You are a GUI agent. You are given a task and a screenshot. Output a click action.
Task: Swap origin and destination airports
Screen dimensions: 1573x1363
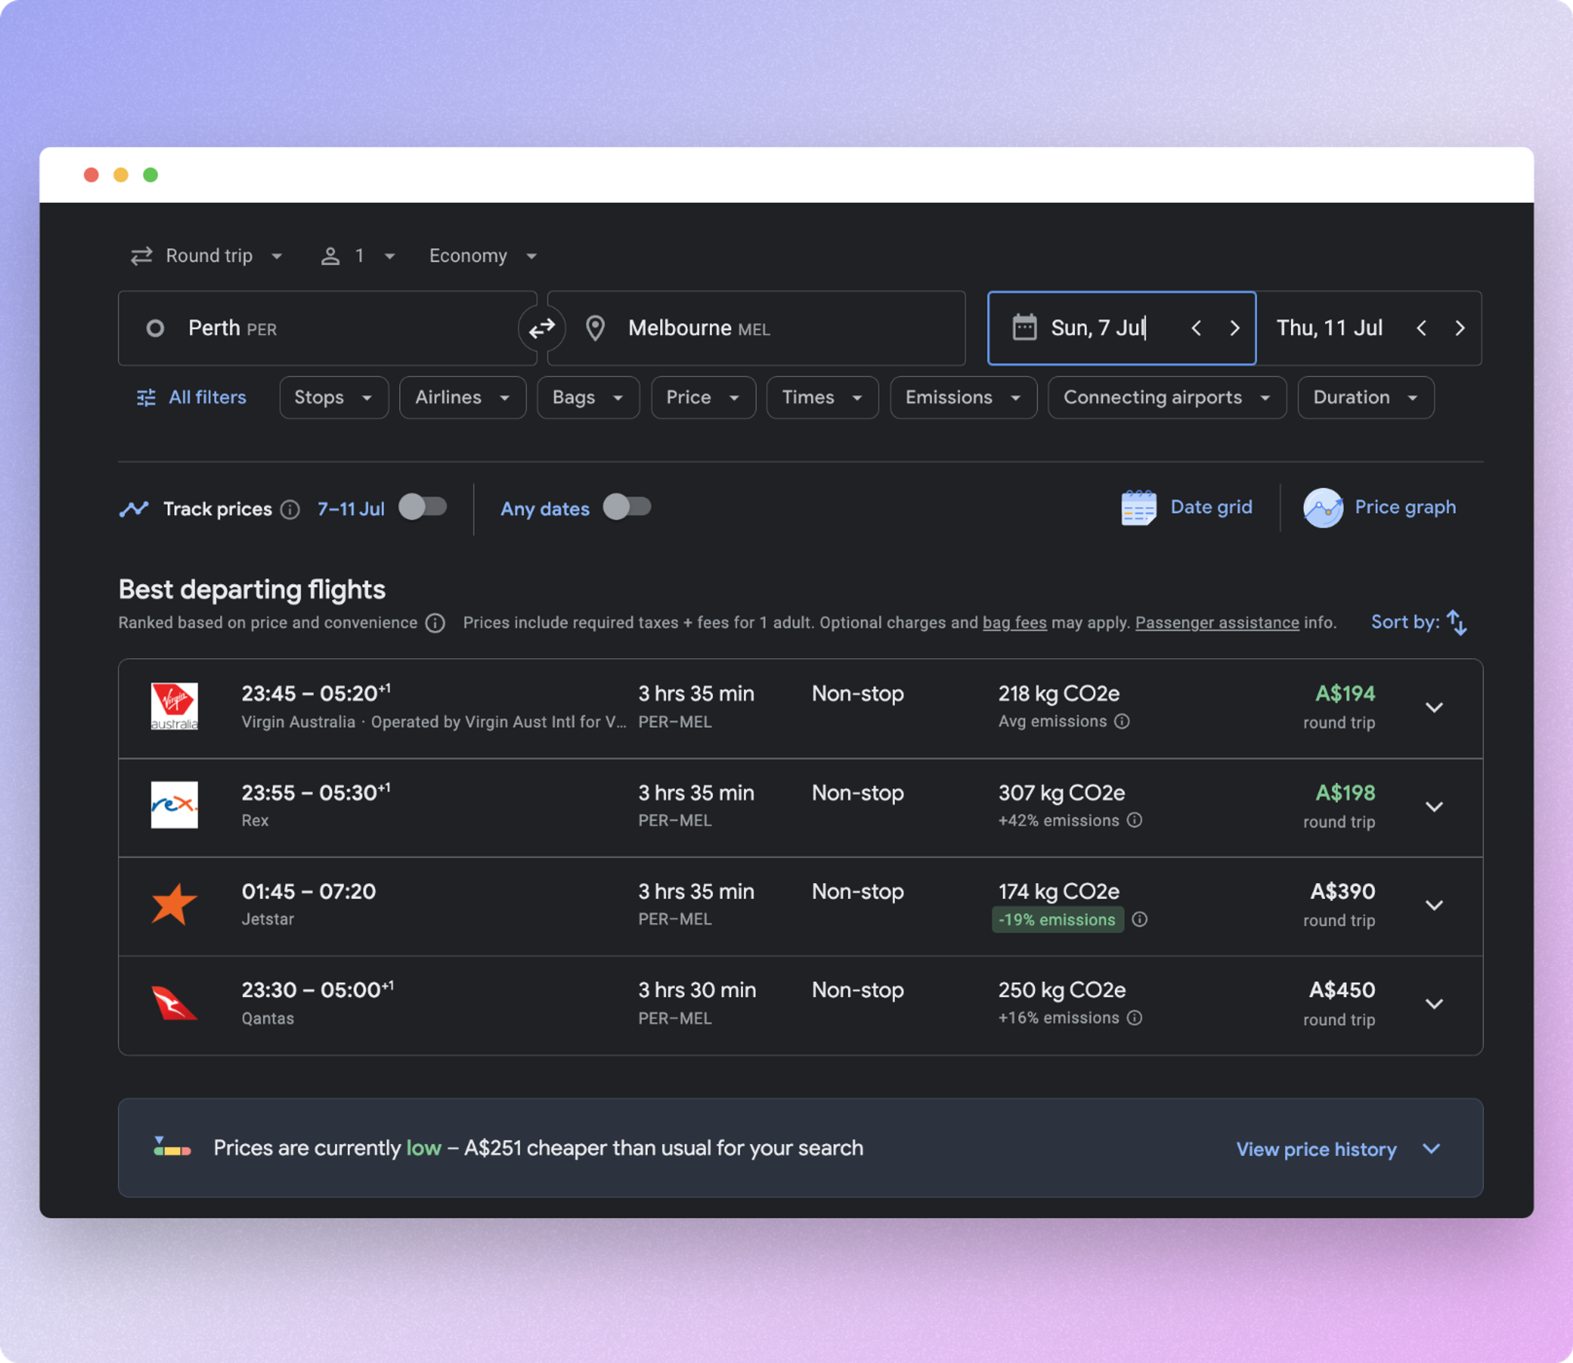click(542, 329)
